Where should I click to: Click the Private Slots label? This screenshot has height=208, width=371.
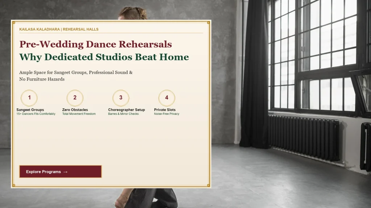(165, 110)
